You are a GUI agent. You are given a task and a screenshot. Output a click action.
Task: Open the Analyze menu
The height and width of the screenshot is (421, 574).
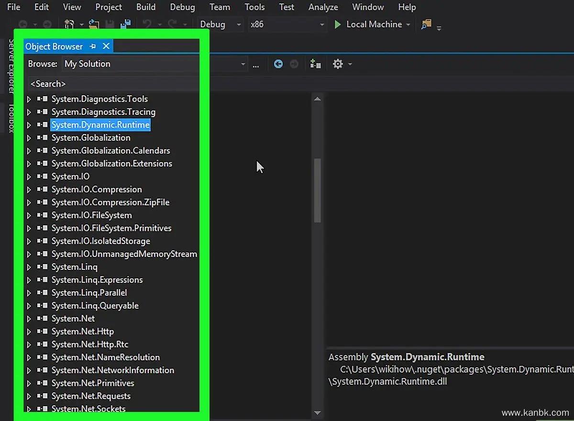point(323,7)
